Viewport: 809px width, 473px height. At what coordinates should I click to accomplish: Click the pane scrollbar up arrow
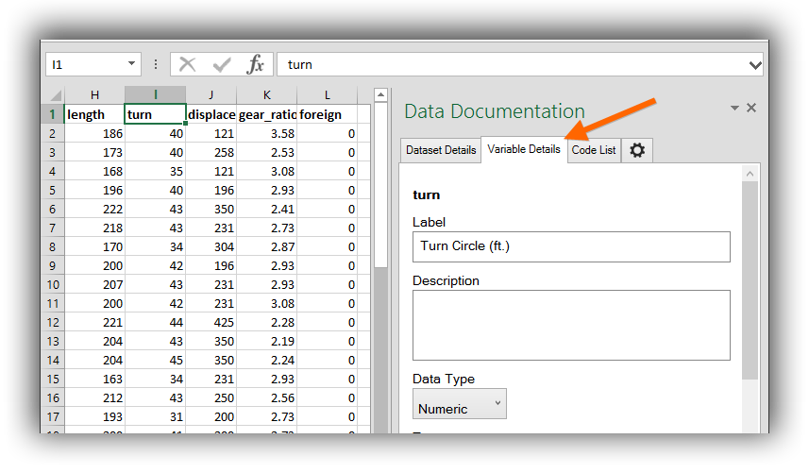click(x=750, y=174)
